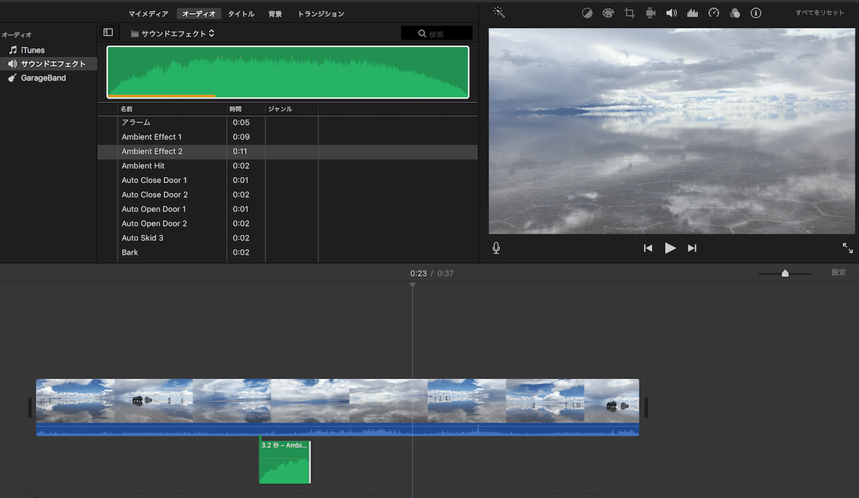Viewport: 859px width, 498px height.
Task: Switch to the タイトル tab
Action: (241, 13)
